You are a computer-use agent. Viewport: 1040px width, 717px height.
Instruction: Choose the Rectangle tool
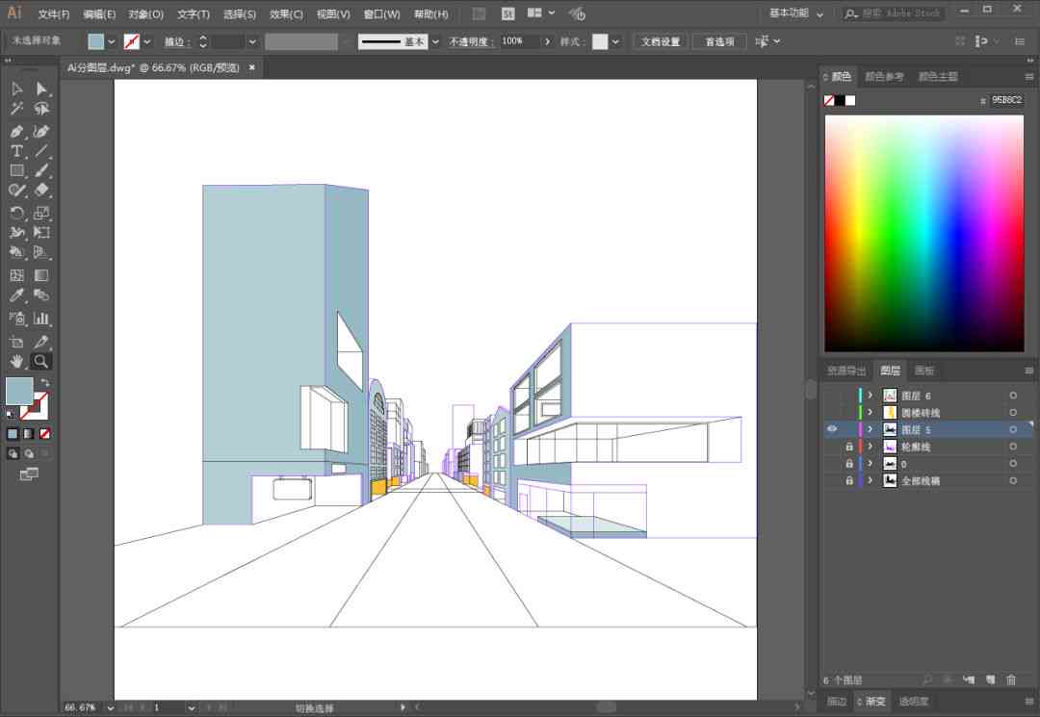[x=16, y=170]
